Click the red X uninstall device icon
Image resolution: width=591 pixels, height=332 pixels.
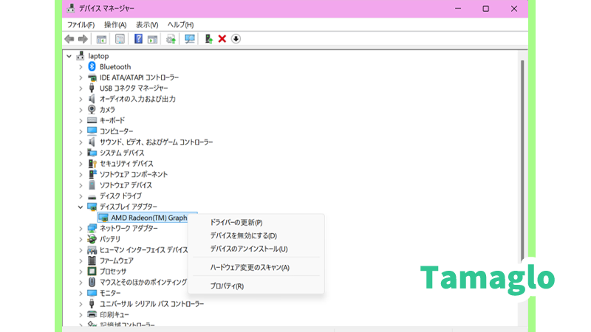click(222, 39)
